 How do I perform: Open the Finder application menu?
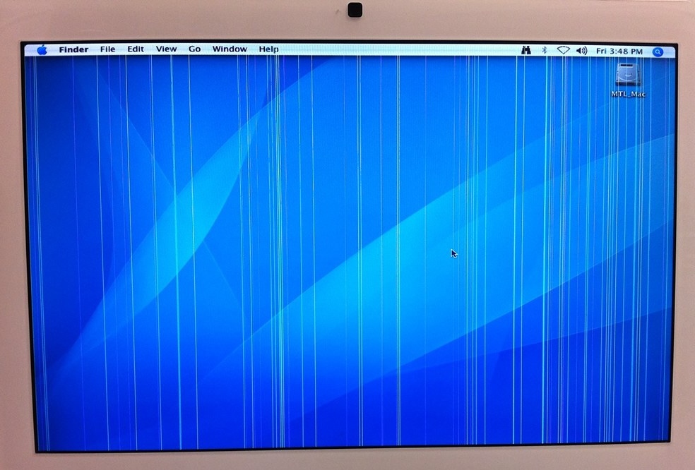pyautogui.click(x=73, y=49)
